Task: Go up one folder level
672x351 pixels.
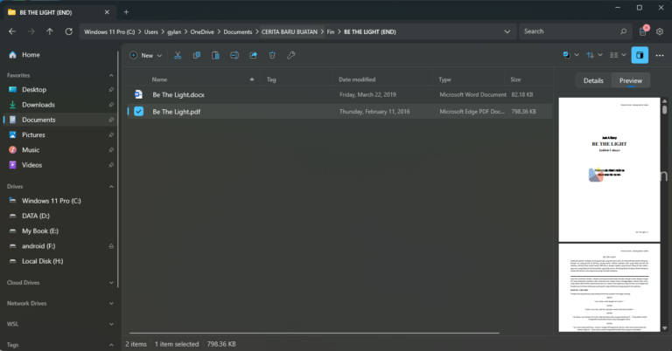Action: [x=50, y=31]
